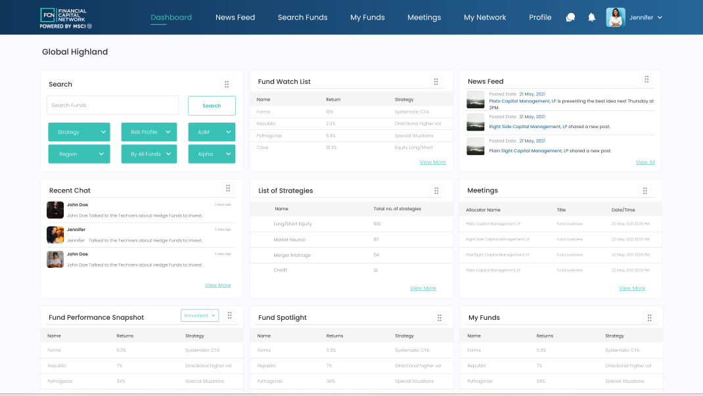Click the Fund Watch List drag handle
The image size is (703, 396).
(436, 81)
